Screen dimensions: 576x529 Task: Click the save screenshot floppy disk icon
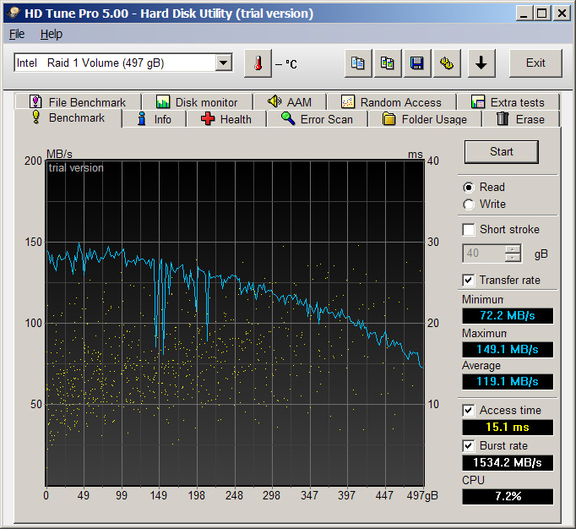pos(416,63)
